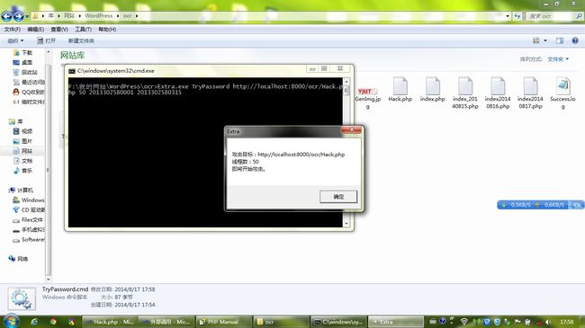Screen dimensions: 585x328
Task: Select the index20140816.php file
Action: click(x=498, y=93)
